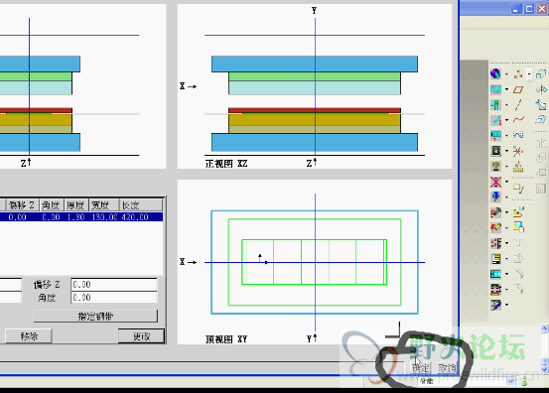
Task: Click the blue globe icon in toolbar
Action: pos(495,73)
